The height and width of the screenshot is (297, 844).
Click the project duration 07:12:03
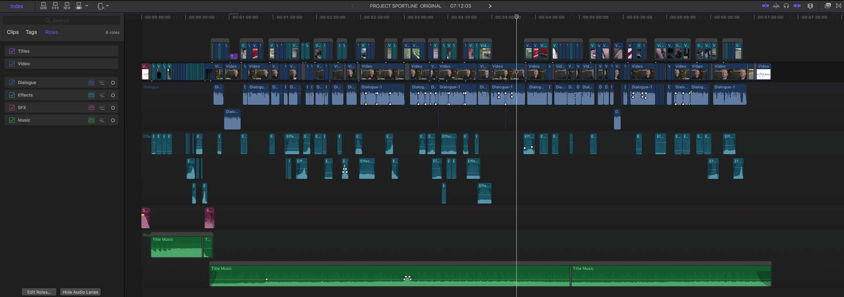click(x=460, y=6)
